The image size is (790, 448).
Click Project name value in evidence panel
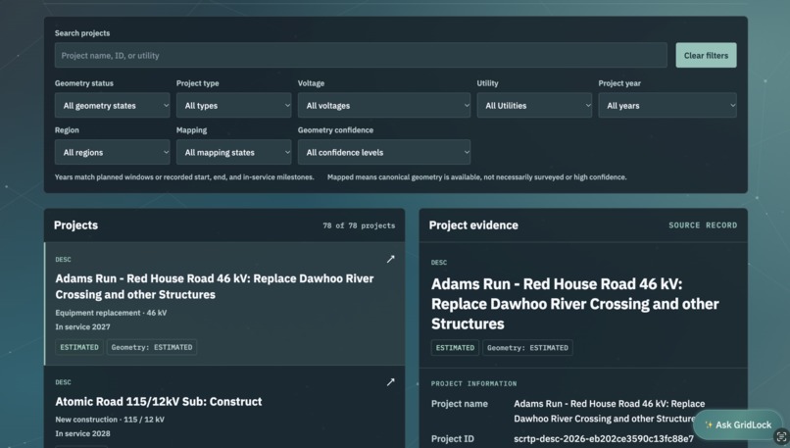(x=609, y=411)
